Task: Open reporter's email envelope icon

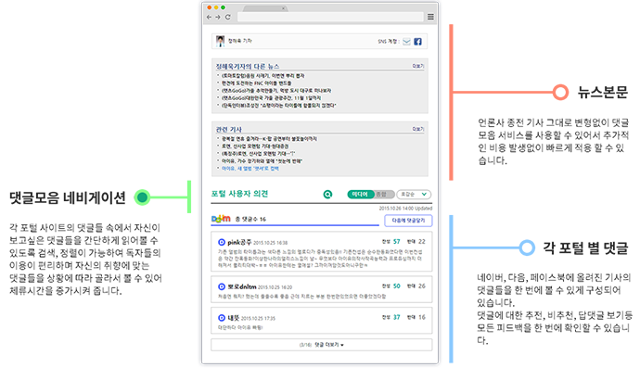Action: click(406, 42)
